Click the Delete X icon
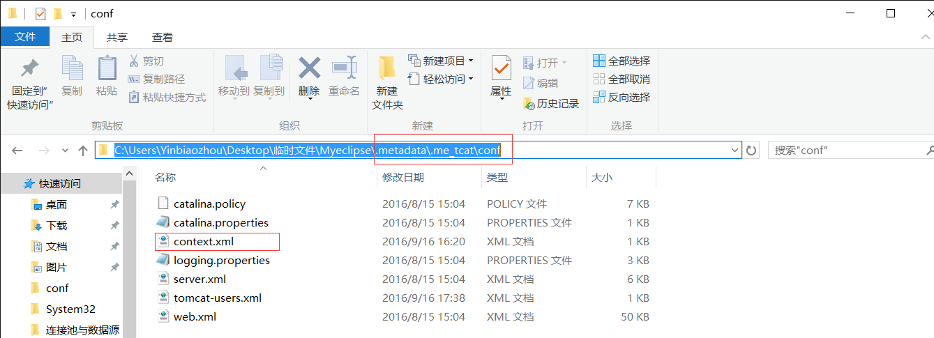 click(x=309, y=68)
